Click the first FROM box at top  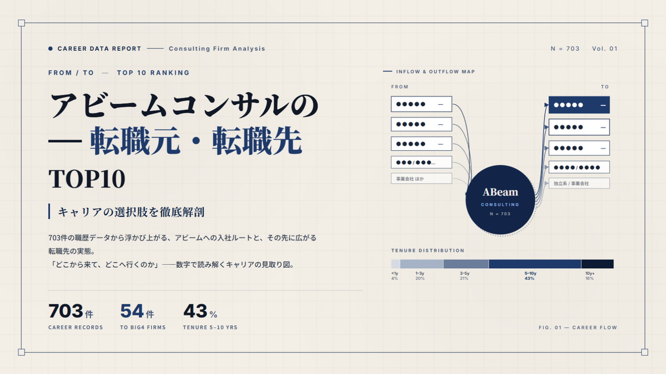pyautogui.click(x=421, y=104)
